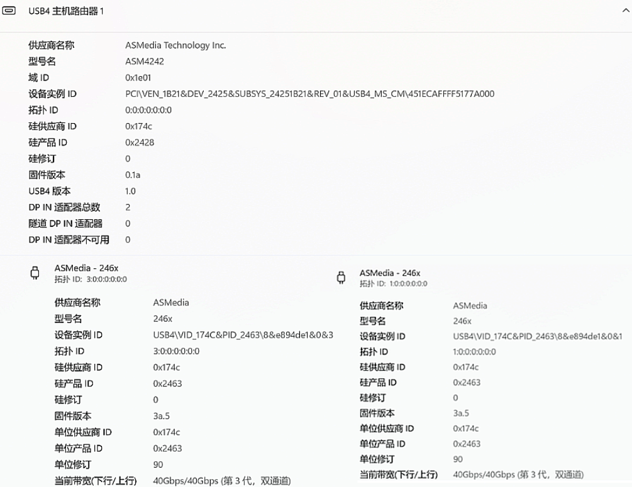Image resolution: width=632 pixels, height=487 pixels.
Task: Click the host router PCI device instance ID
Action: tap(309, 94)
